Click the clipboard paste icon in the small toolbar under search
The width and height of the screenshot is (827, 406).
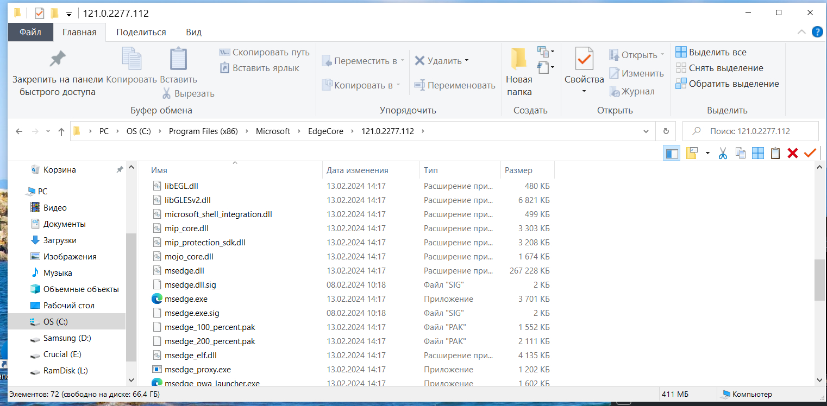(775, 153)
